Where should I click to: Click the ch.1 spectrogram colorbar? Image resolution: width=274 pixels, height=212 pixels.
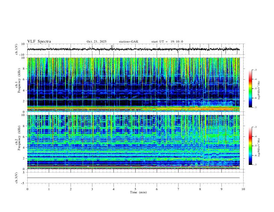(250, 89)
